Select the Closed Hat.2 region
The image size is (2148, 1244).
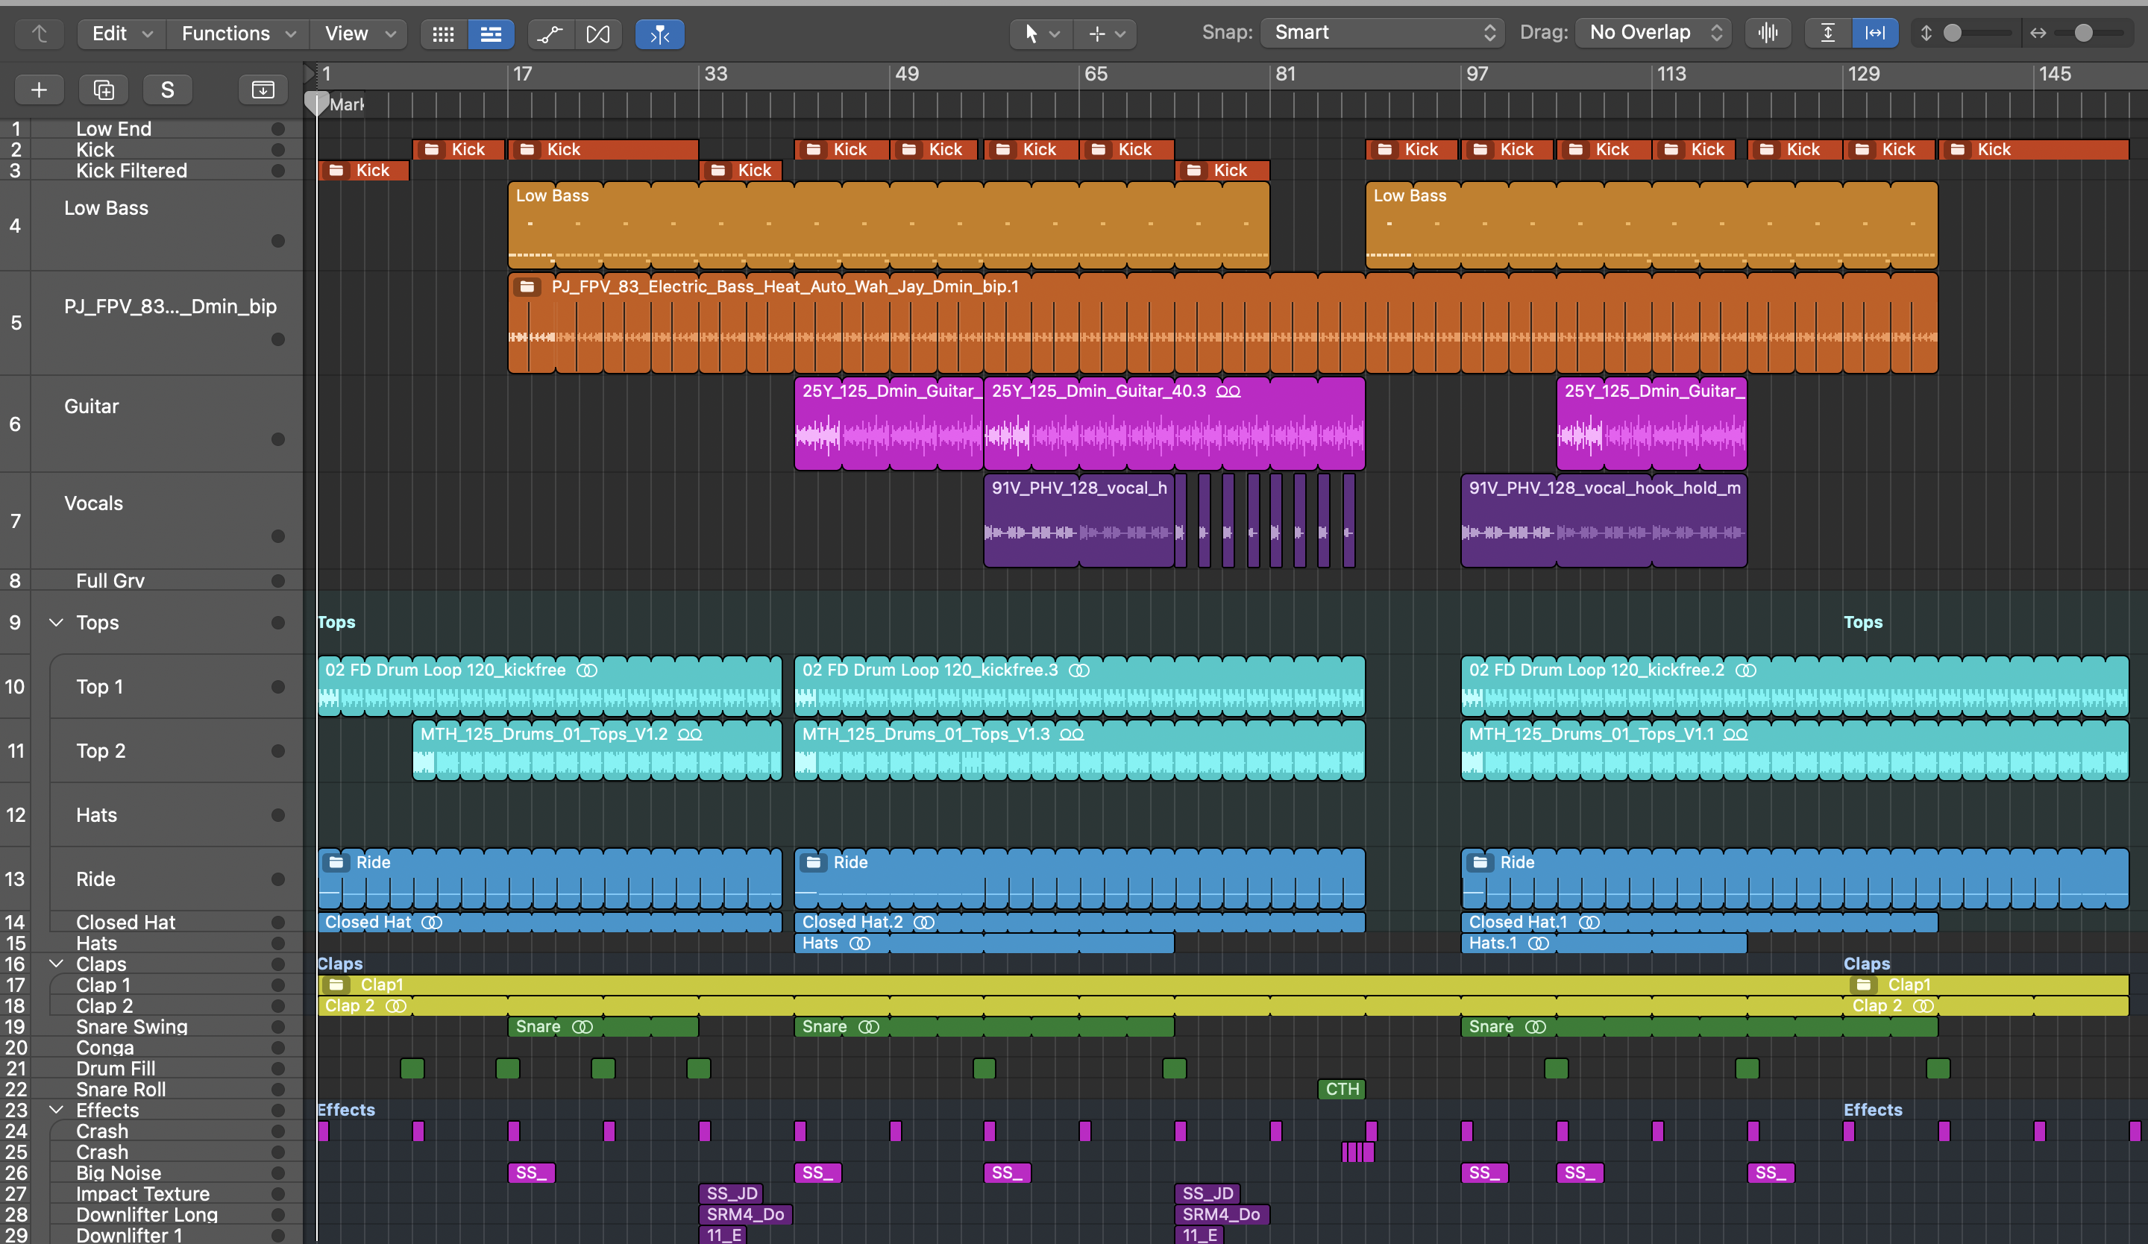click(x=1079, y=922)
